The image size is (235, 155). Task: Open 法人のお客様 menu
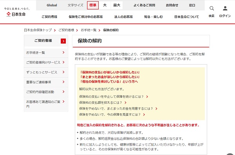coord(123,17)
